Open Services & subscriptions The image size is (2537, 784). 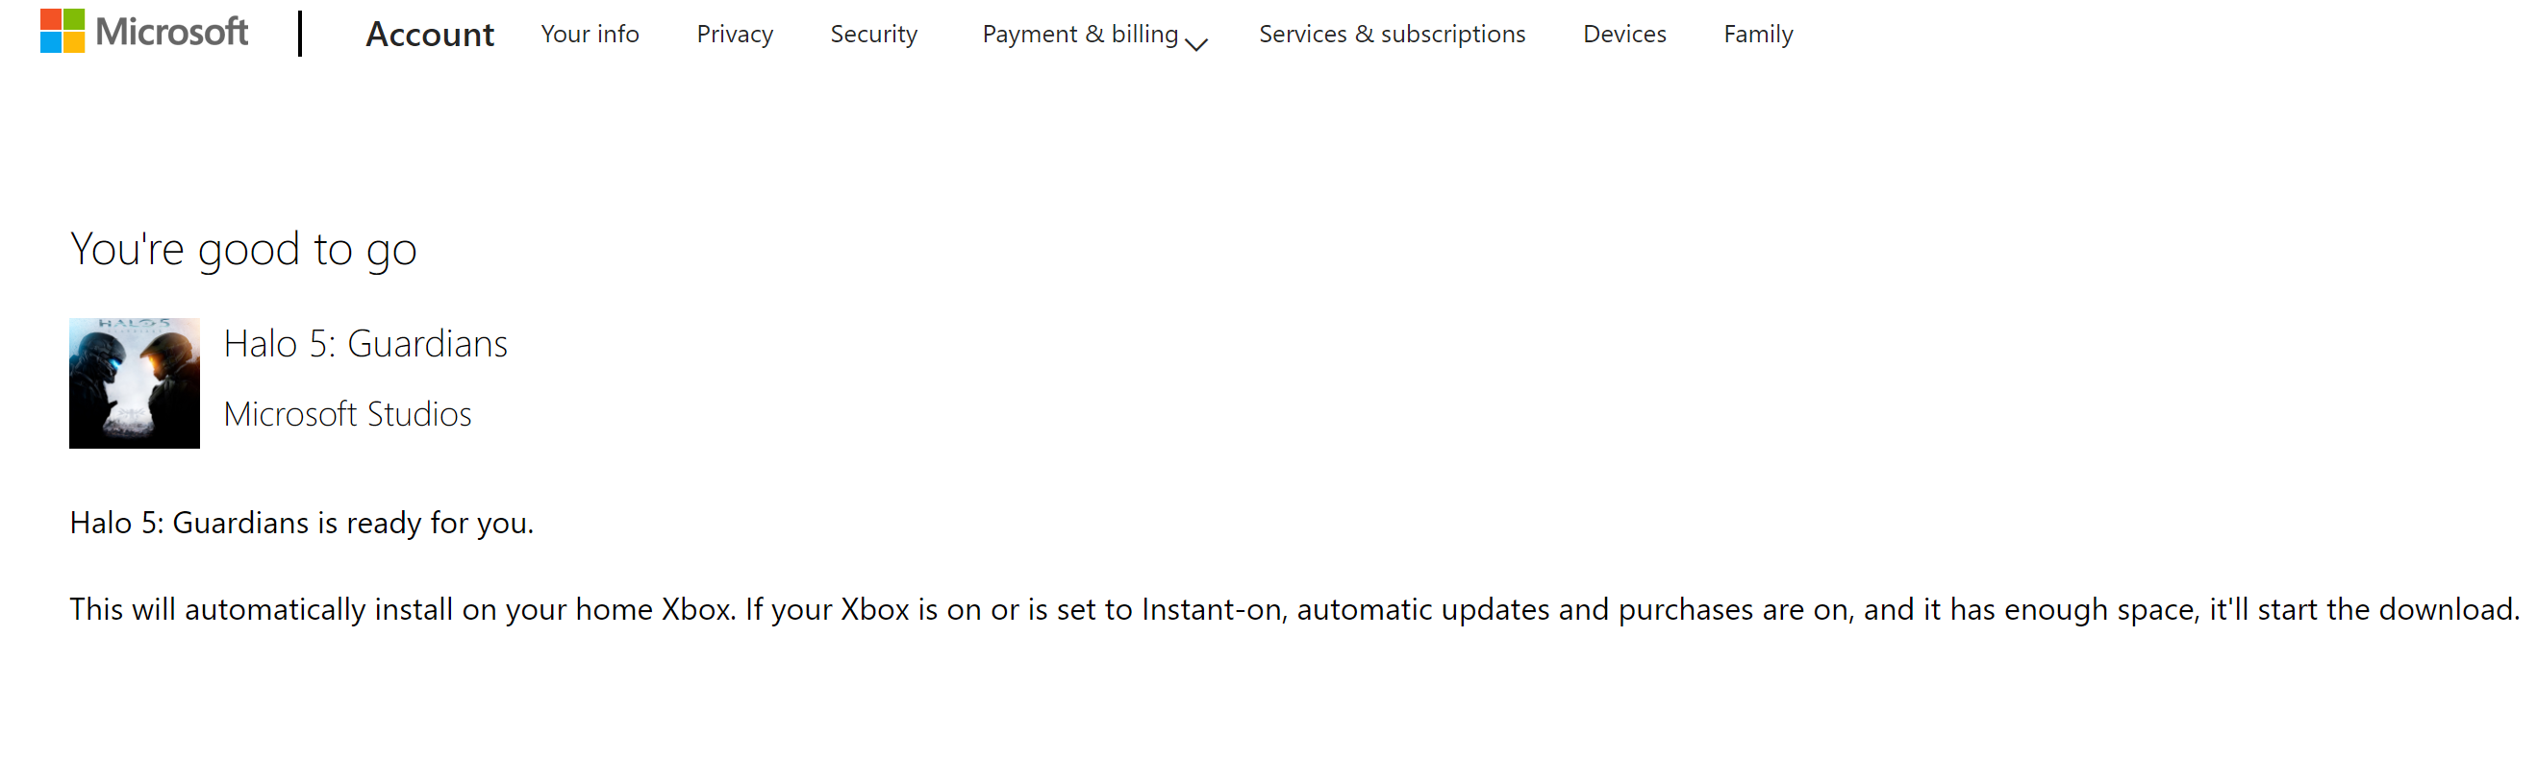[x=1391, y=35]
